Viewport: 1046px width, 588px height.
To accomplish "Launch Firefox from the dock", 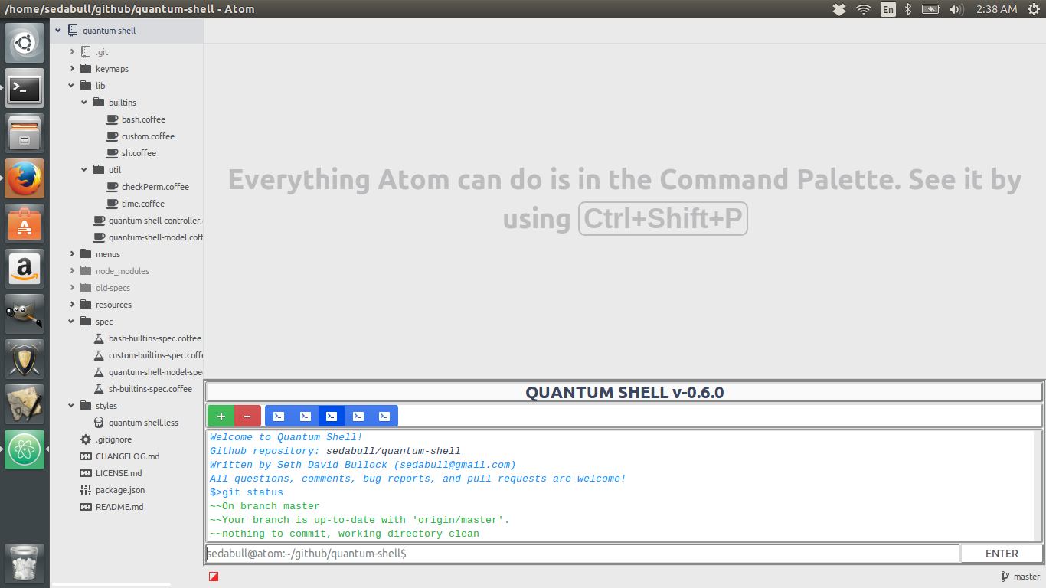I will click(x=25, y=178).
